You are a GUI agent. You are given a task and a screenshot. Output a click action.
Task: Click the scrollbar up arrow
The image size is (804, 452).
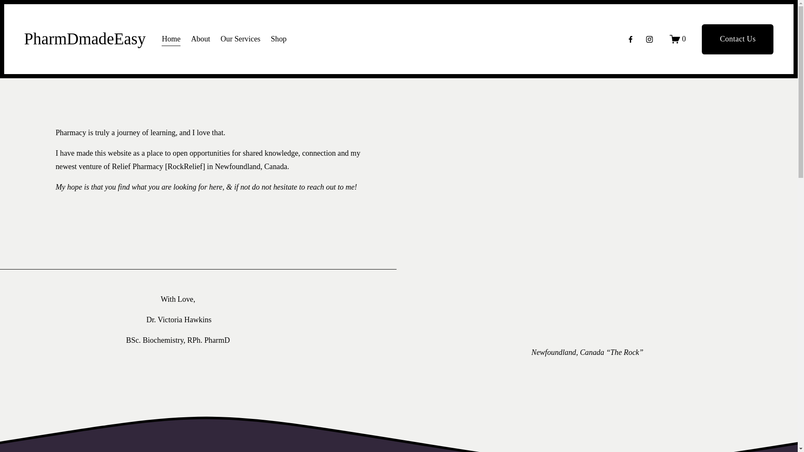(x=801, y=3)
